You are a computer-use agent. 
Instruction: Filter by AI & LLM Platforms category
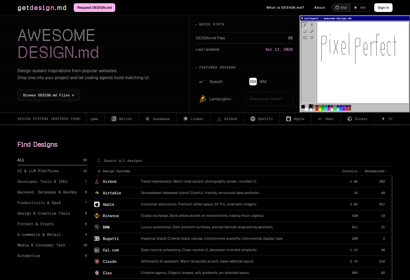38,171
